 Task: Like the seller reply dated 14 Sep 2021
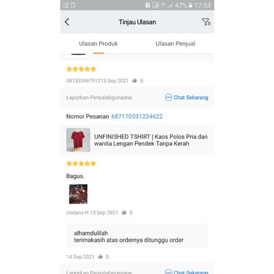100,257
